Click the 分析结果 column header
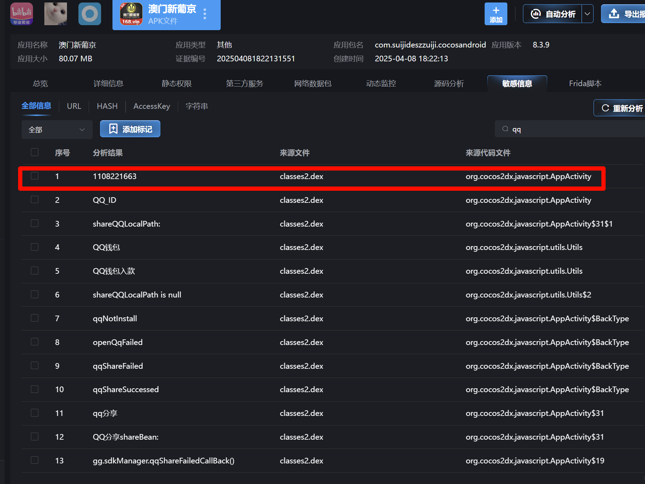 [108, 153]
